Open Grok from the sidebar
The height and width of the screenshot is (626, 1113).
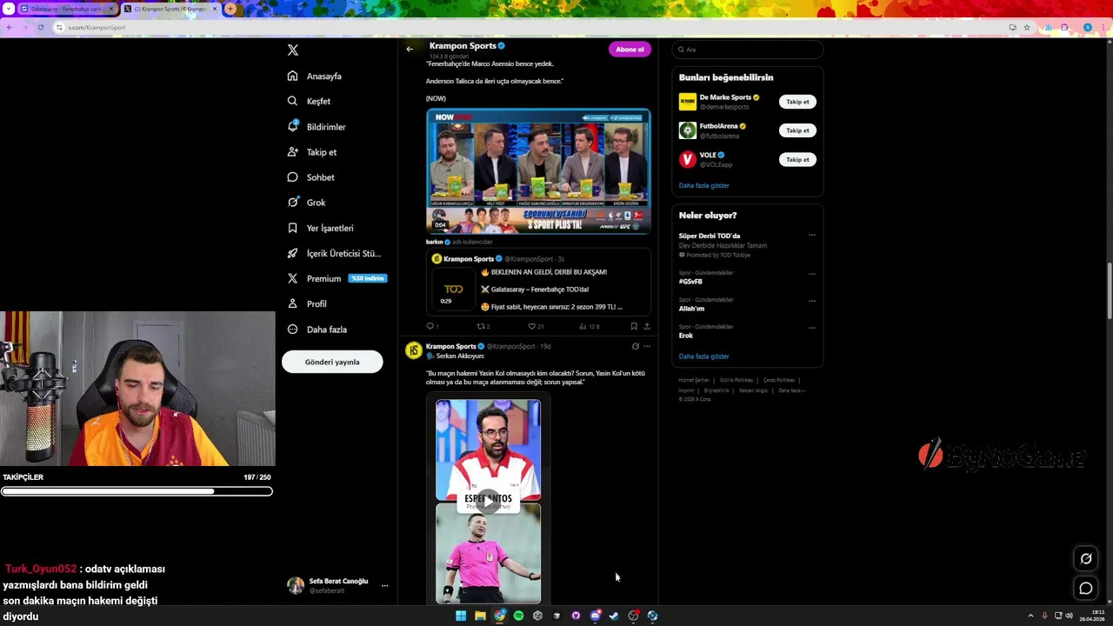click(x=306, y=203)
